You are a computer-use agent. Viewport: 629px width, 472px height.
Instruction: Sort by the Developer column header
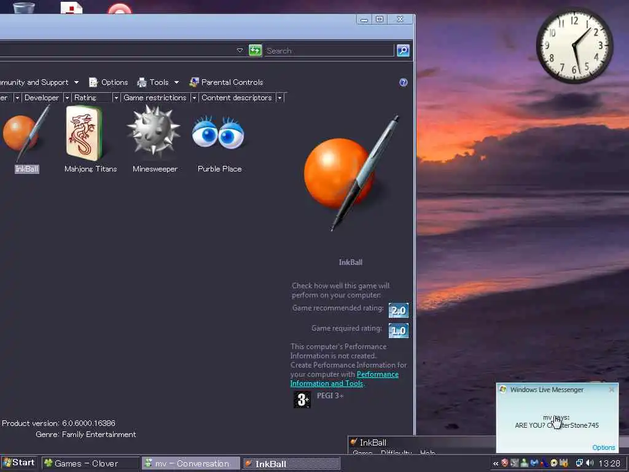coord(42,98)
